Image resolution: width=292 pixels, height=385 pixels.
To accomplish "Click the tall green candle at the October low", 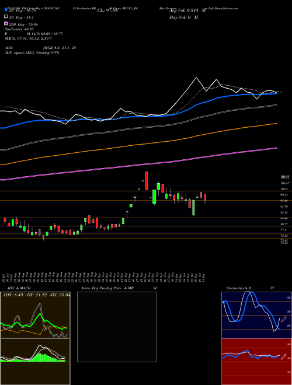I will [193, 208].
